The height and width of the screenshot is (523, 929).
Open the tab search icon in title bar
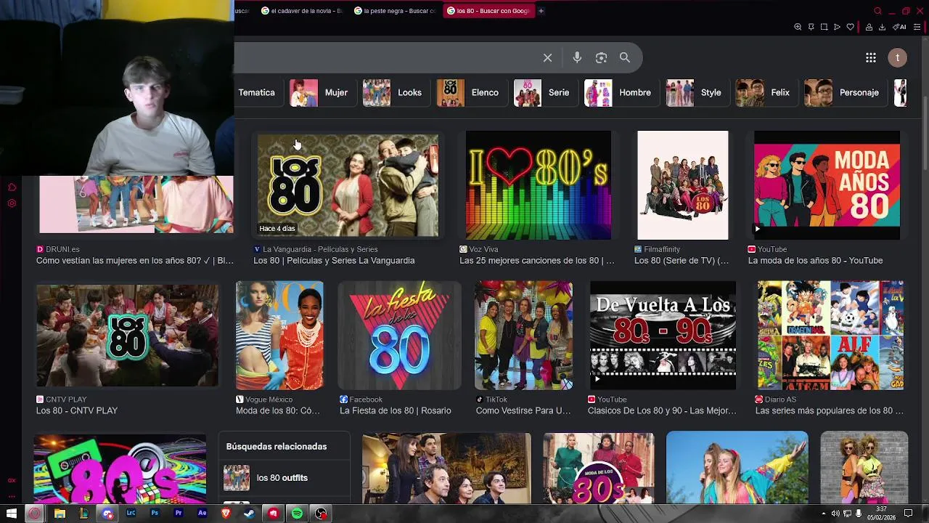877,11
